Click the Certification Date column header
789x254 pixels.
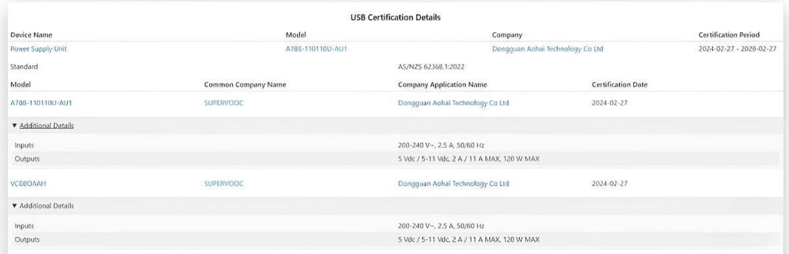[x=619, y=84]
